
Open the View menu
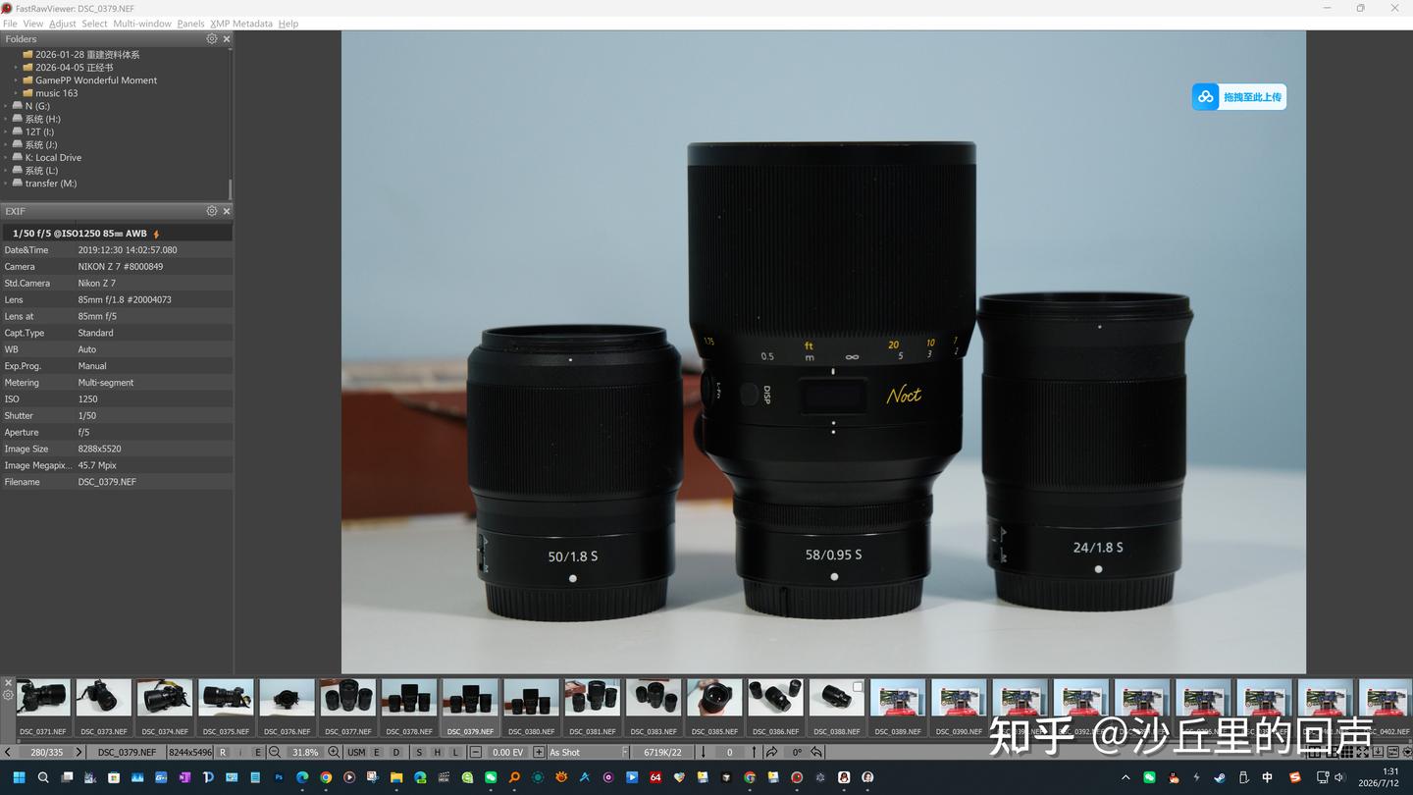[x=32, y=24]
